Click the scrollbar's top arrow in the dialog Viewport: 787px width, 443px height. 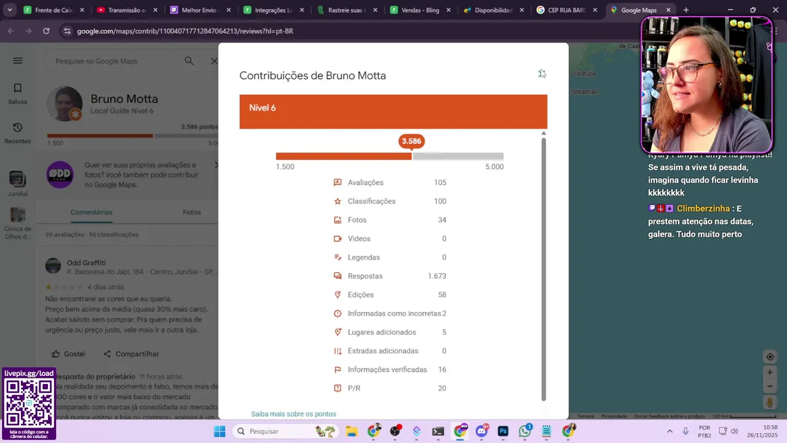544,133
